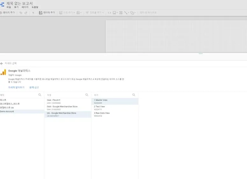Image resolution: width=247 pixels, height=179 pixels.
Task: Open the 보기 menu in the menu bar
Action: click(x=16, y=7)
